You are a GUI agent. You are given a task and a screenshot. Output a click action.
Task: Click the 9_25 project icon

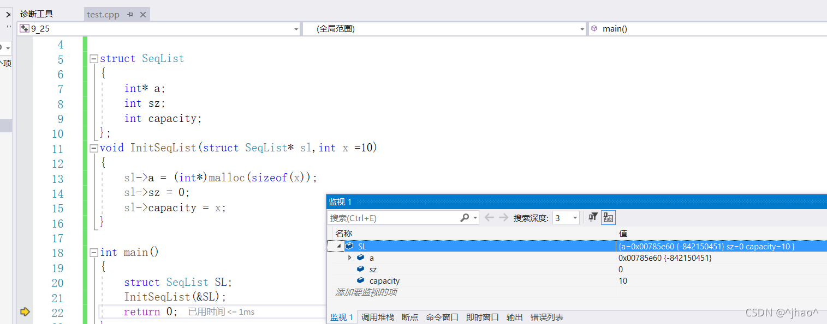coord(25,28)
